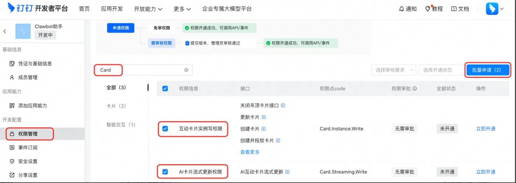Click the info icon next to 权限审批
This screenshot has height=183, width=516.
(x=415, y=89)
